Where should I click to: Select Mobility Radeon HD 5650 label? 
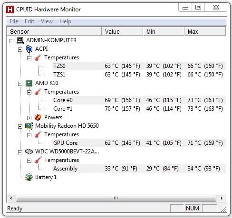tap(67, 126)
